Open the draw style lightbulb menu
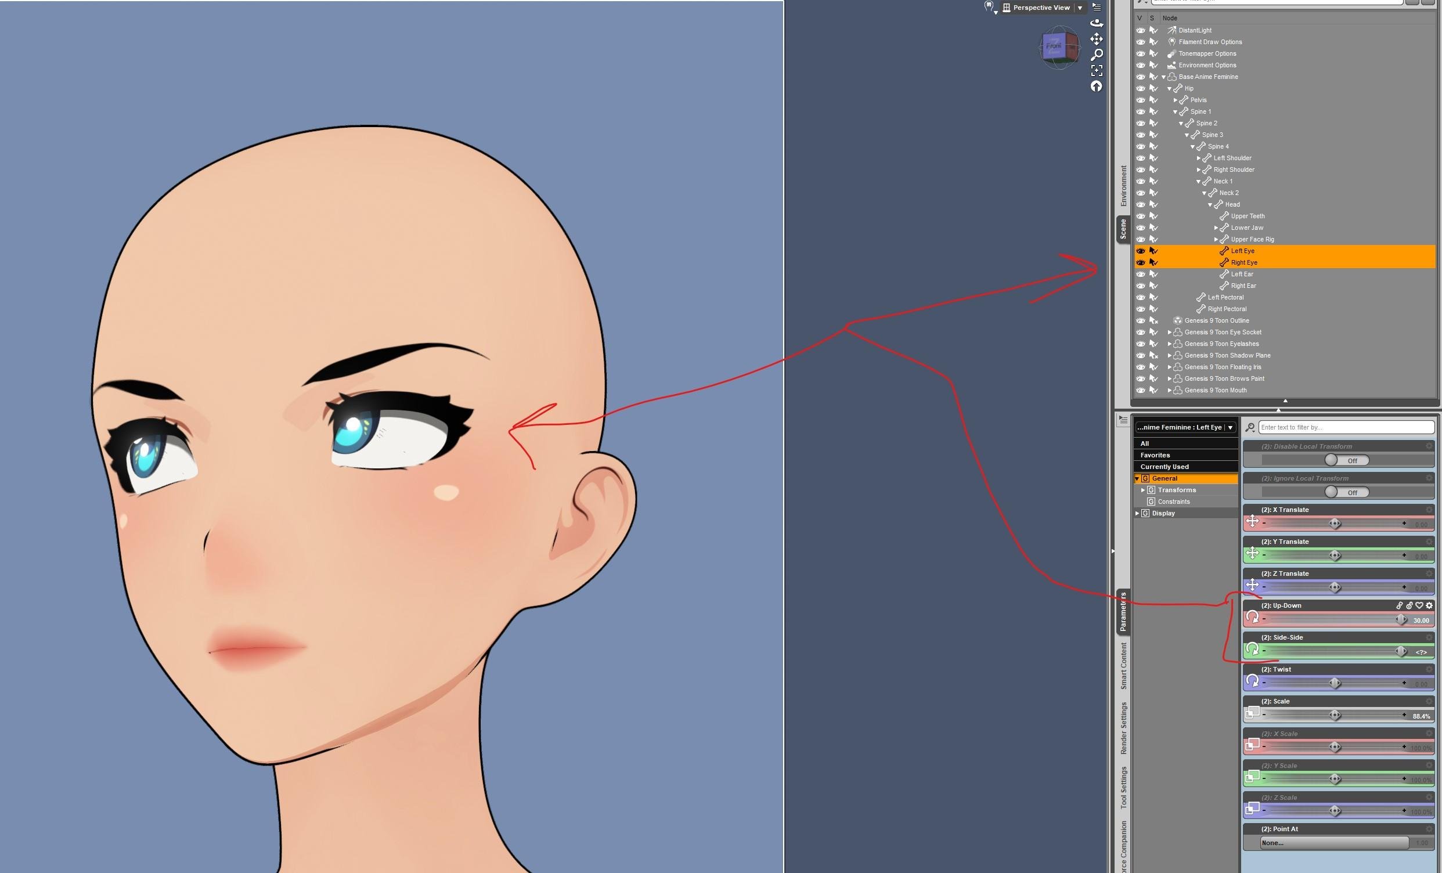The height and width of the screenshot is (873, 1442). tap(989, 7)
